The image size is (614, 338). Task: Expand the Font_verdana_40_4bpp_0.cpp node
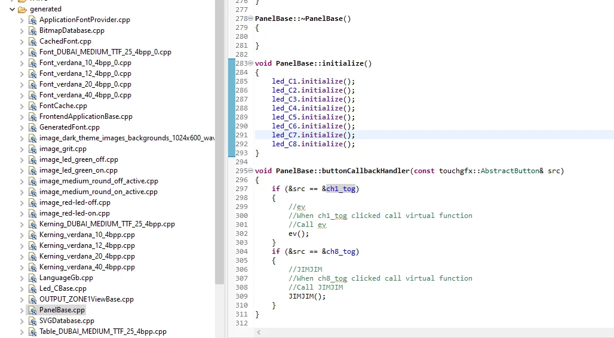click(22, 95)
